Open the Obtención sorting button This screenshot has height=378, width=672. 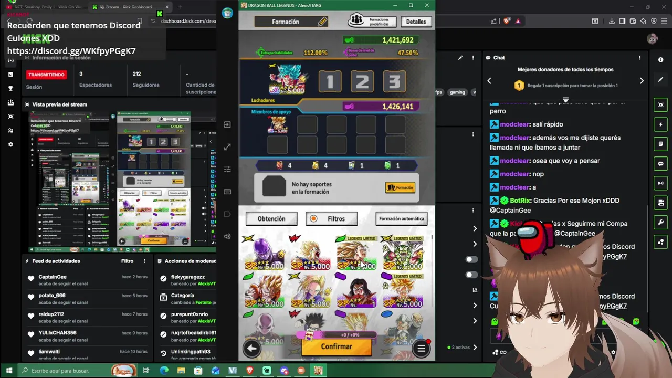pyautogui.click(x=271, y=219)
